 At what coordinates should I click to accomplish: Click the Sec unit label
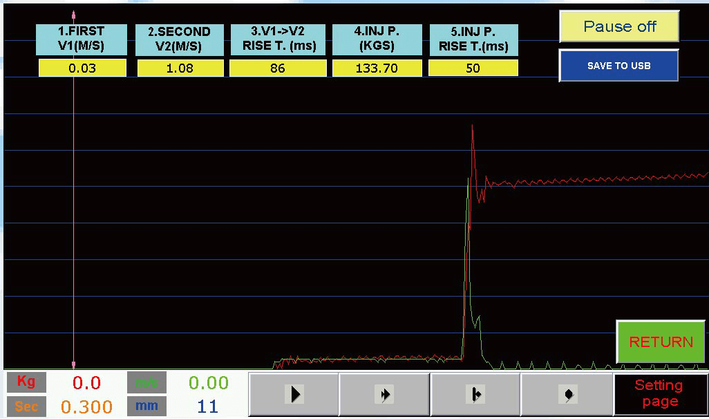(x=26, y=407)
